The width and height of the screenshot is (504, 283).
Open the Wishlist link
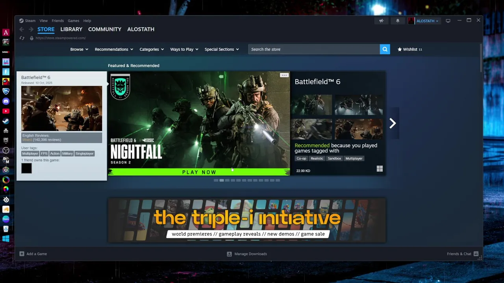410,49
